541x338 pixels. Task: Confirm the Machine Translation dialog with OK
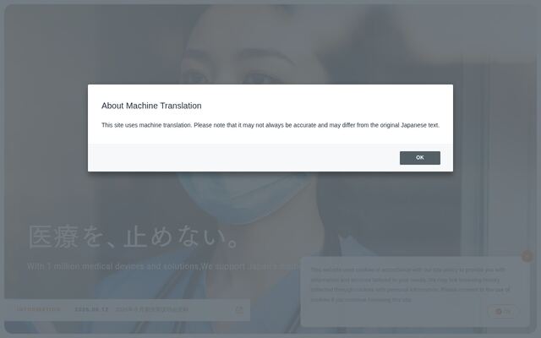[x=419, y=158]
